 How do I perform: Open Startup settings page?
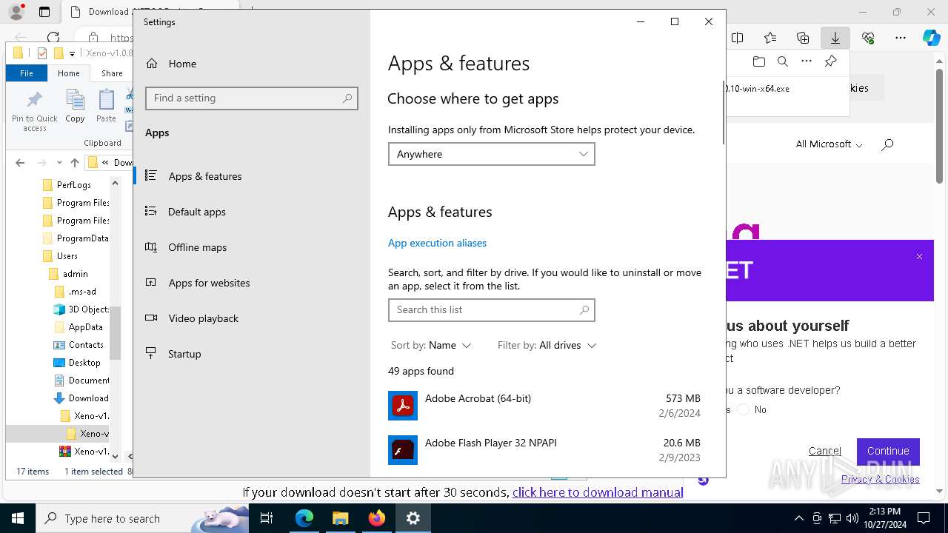pos(252,354)
